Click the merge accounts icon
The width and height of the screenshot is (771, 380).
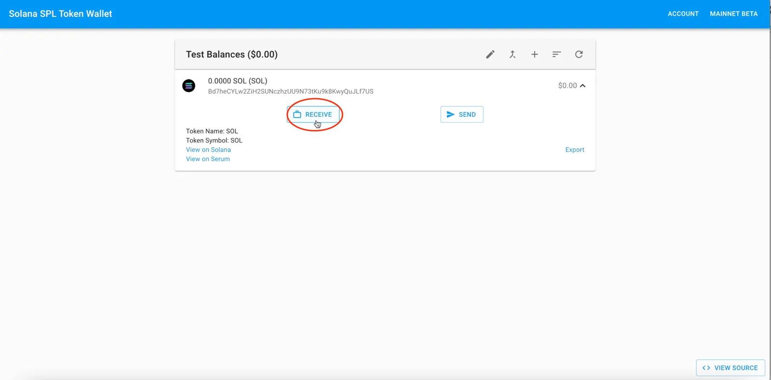(x=512, y=54)
